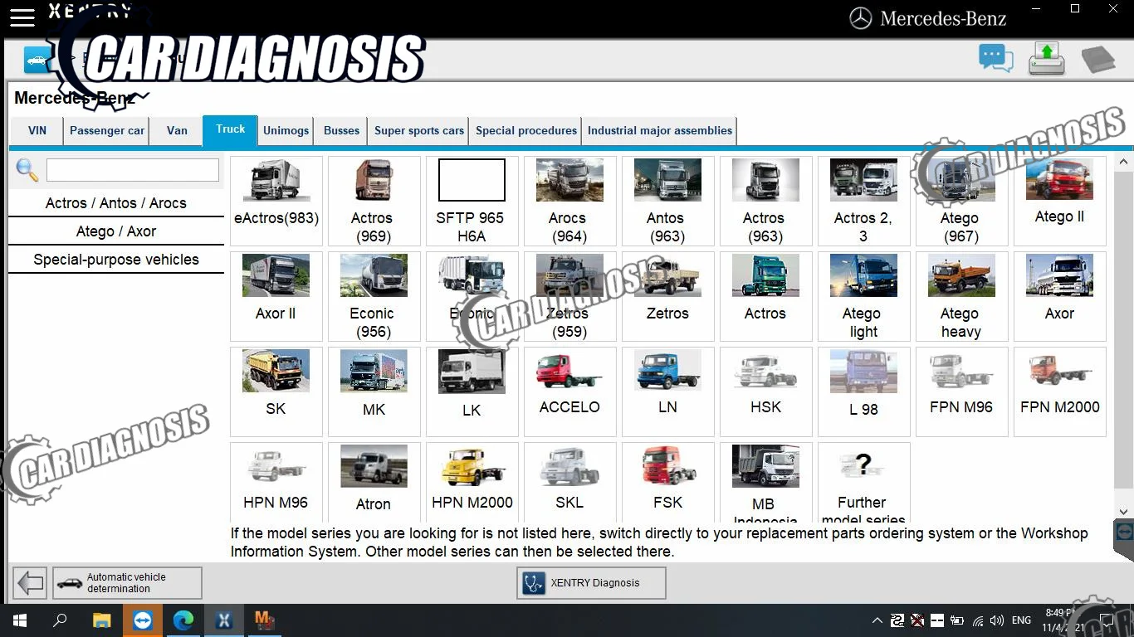1134x637 pixels.
Task: Go back using the left arrow button
Action: 31,583
